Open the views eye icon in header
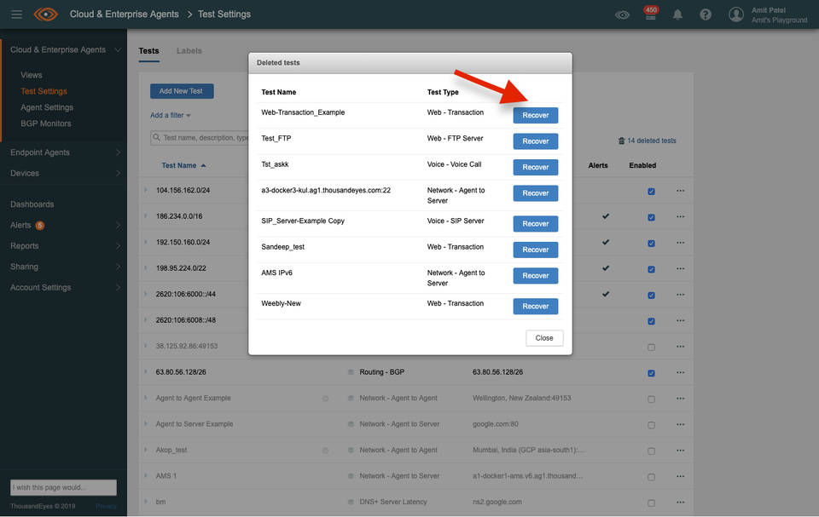Image resolution: width=819 pixels, height=517 pixels. click(623, 14)
